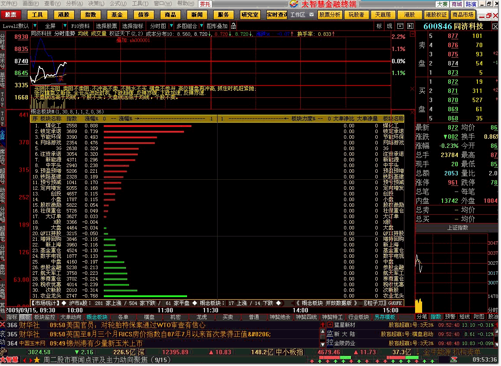Click the 大智慧 logo in status bar
This screenshot has width=501, height=366.
9,360
